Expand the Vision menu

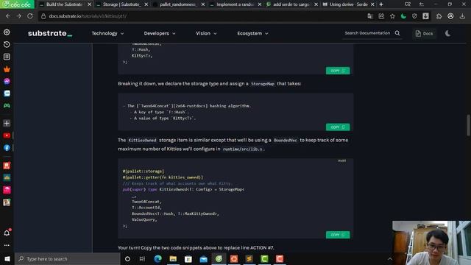point(206,33)
